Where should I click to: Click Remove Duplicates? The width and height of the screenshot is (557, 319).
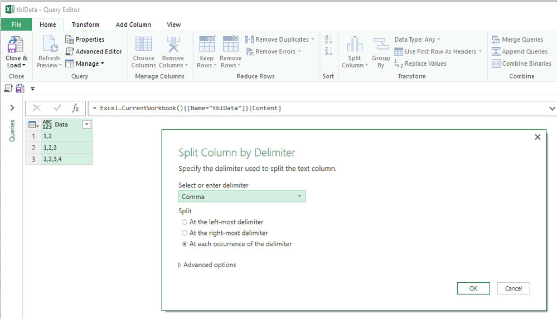[278, 40]
